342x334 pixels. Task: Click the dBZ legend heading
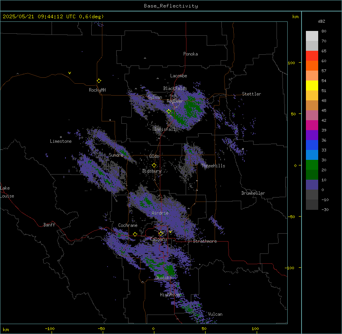[321, 21]
